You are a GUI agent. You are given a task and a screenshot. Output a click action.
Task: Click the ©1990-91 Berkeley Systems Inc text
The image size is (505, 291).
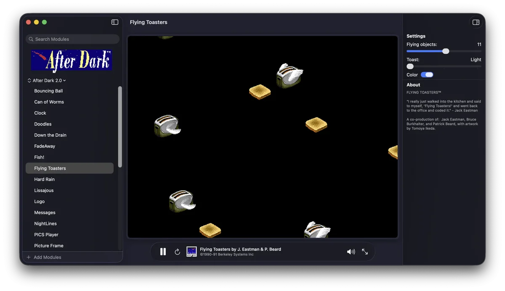tap(227, 254)
